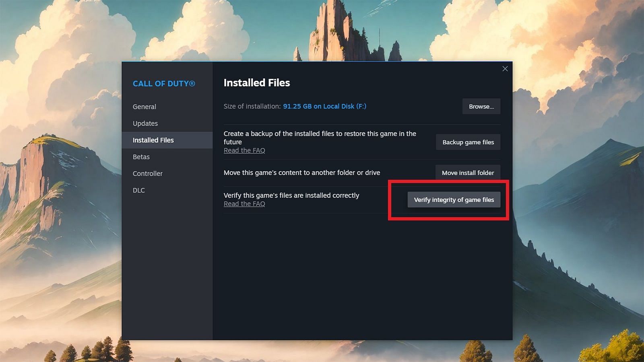Viewport: 644px width, 362px height.
Task: Switch to the Updates tab
Action: 167,123
